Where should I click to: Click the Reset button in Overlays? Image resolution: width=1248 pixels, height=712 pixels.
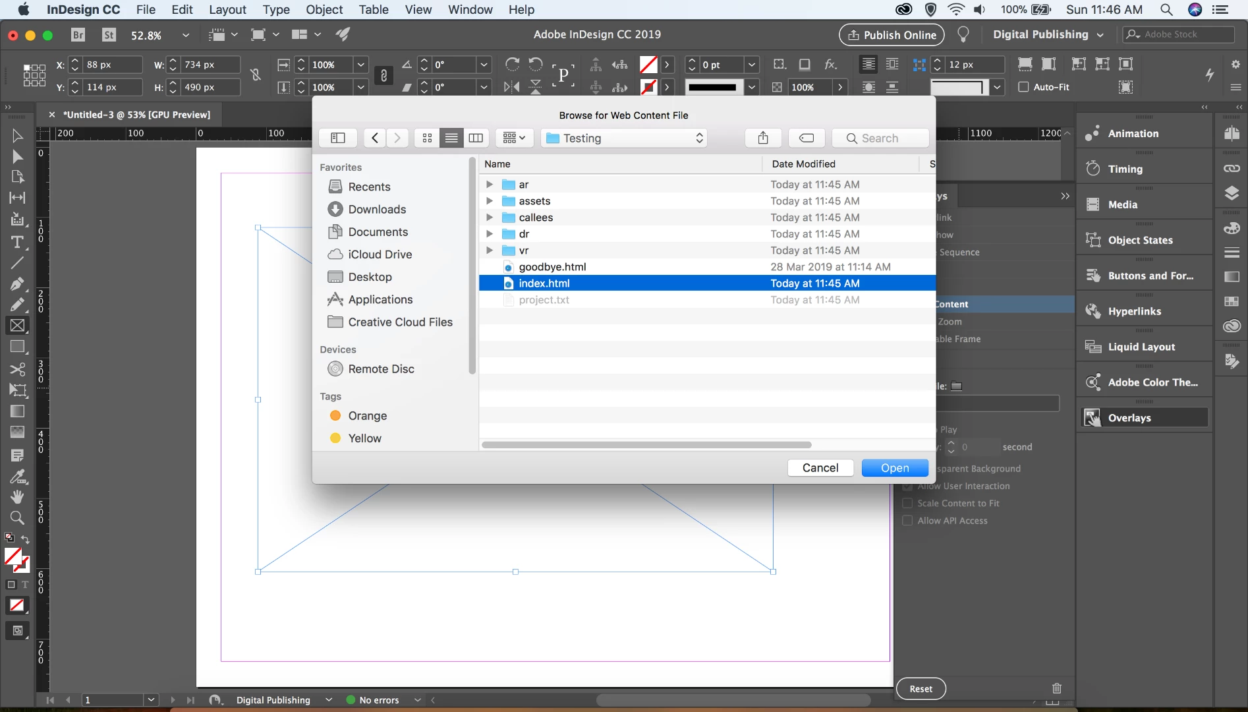click(x=921, y=689)
